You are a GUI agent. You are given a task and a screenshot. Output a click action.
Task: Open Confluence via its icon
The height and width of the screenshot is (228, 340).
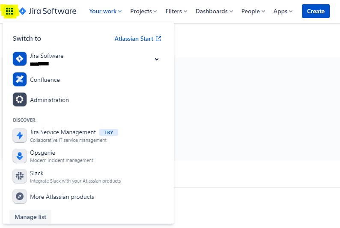click(x=20, y=79)
